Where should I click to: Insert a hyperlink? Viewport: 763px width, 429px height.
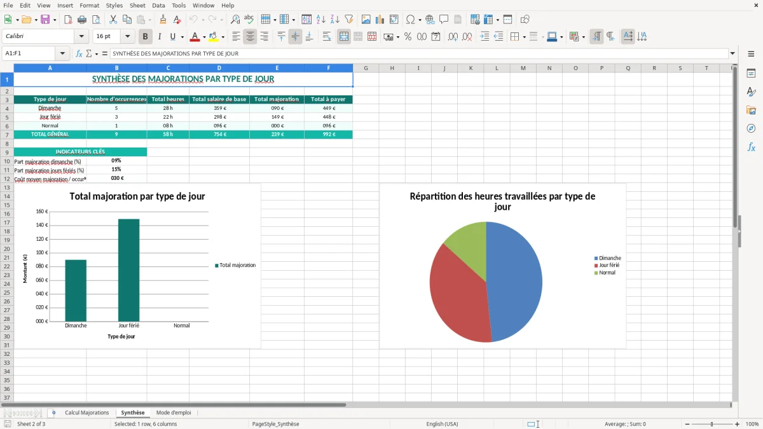pos(430,20)
